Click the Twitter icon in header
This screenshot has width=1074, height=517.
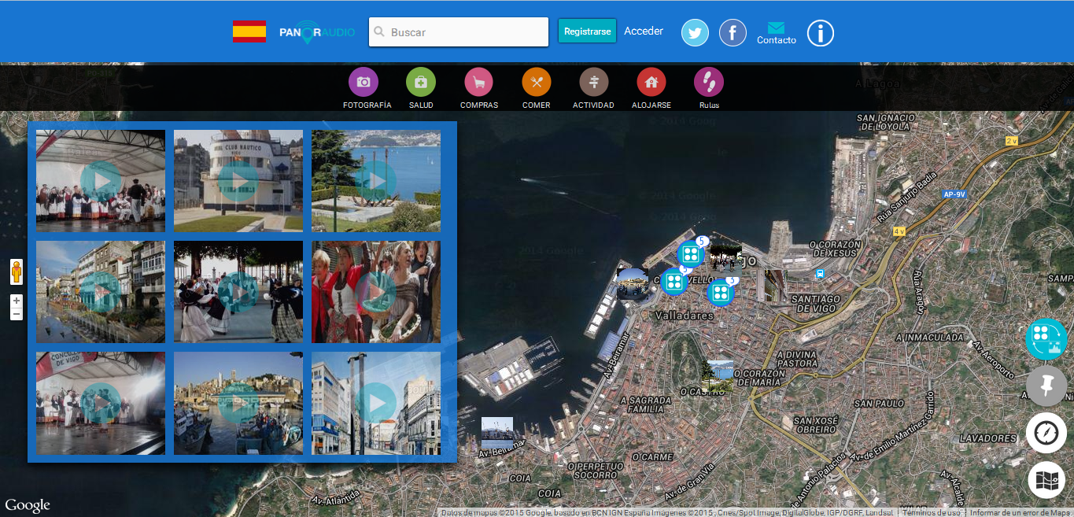(x=695, y=32)
